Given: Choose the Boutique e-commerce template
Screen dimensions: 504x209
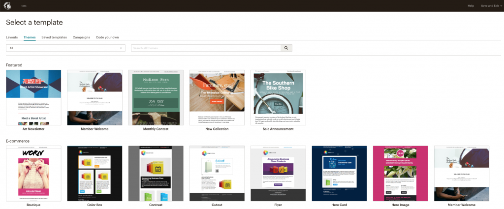Looking at the screenshot, I should pyautogui.click(x=33, y=173).
